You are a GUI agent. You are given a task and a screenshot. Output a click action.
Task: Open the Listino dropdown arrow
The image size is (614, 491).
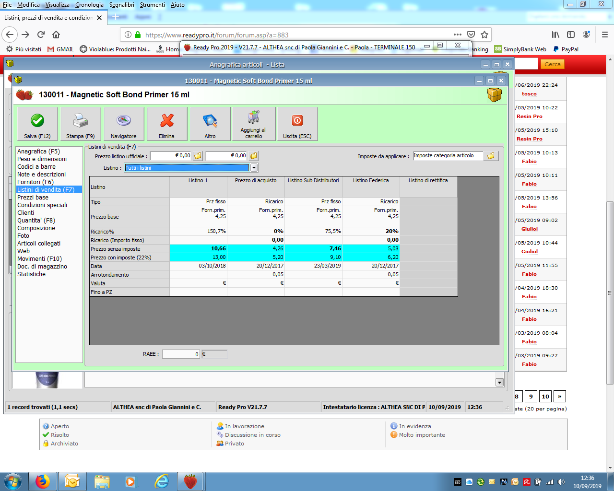(254, 168)
